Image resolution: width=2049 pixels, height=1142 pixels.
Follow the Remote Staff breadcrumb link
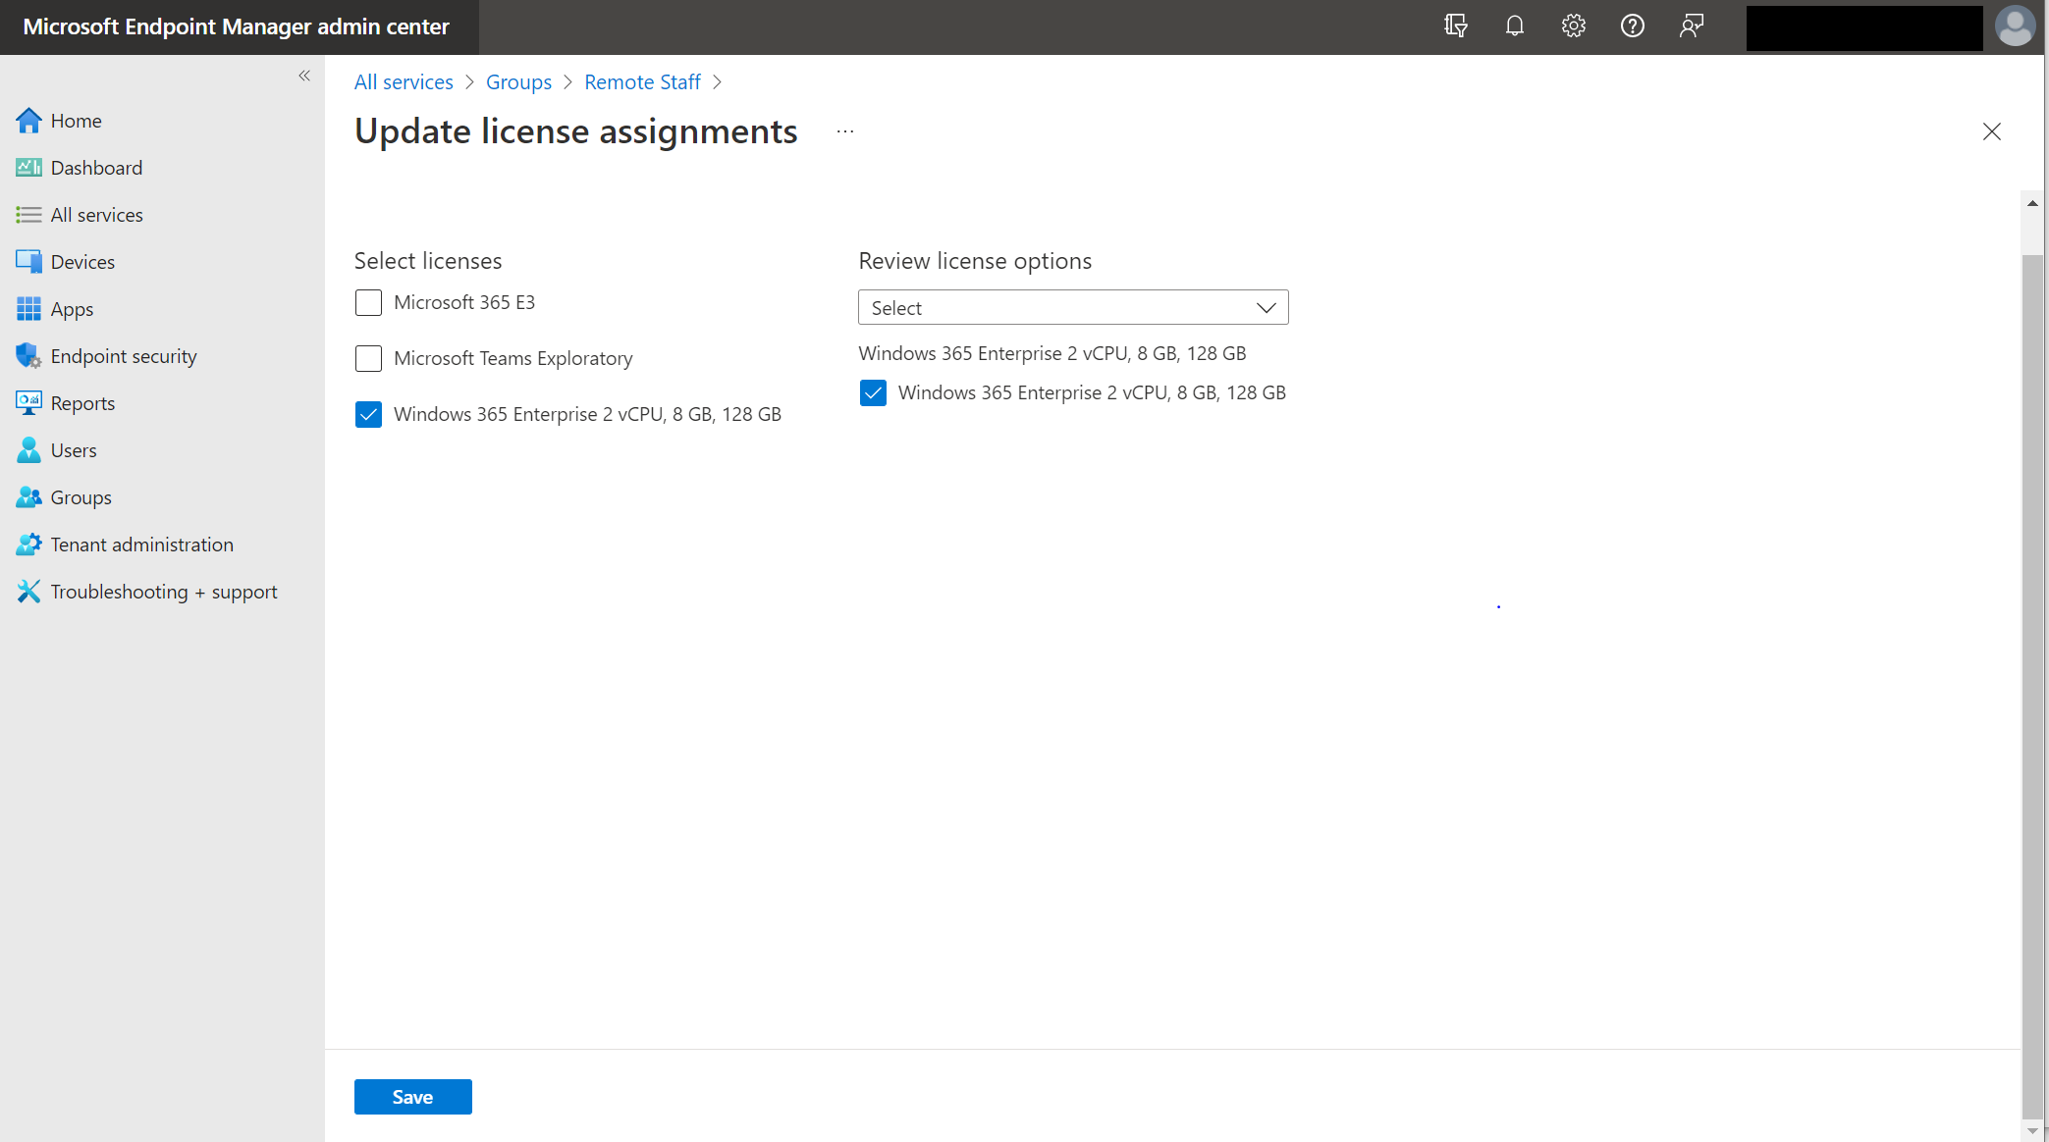pos(642,82)
